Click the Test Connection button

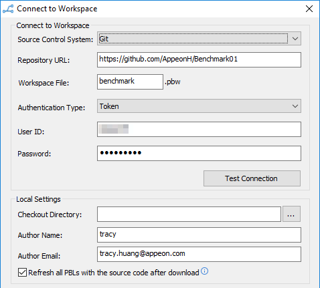pos(252,178)
